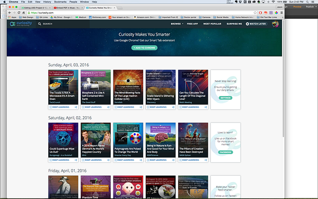This screenshot has height=199, width=318.
Task: Click the Wi-Fi icon in menu bar
Action: pyautogui.click(x=273, y=2)
